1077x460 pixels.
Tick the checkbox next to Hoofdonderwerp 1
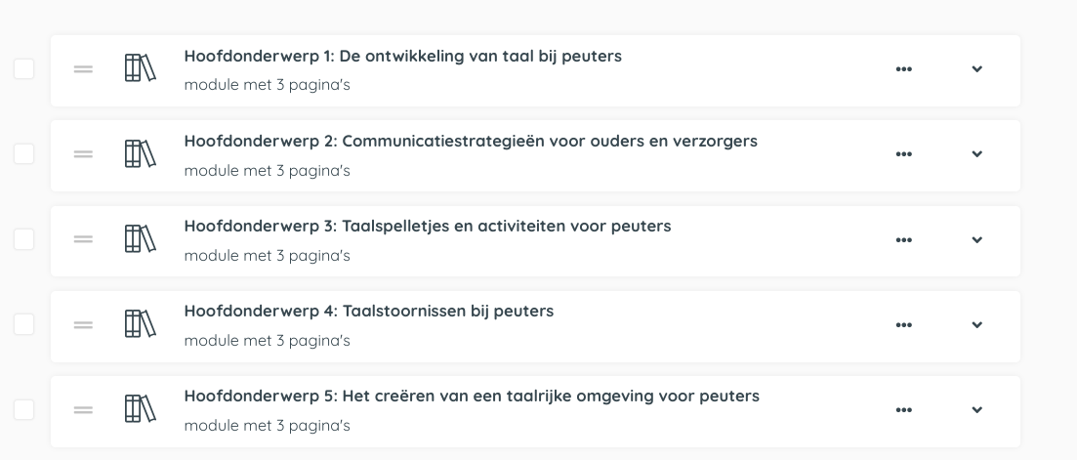pyautogui.click(x=23, y=68)
